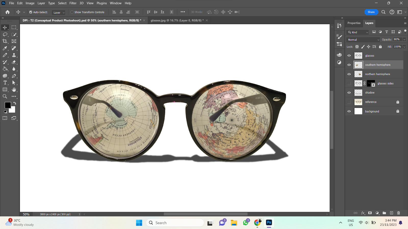408x229 pixels.
Task: Select the shadow layer name
Action: (x=370, y=93)
